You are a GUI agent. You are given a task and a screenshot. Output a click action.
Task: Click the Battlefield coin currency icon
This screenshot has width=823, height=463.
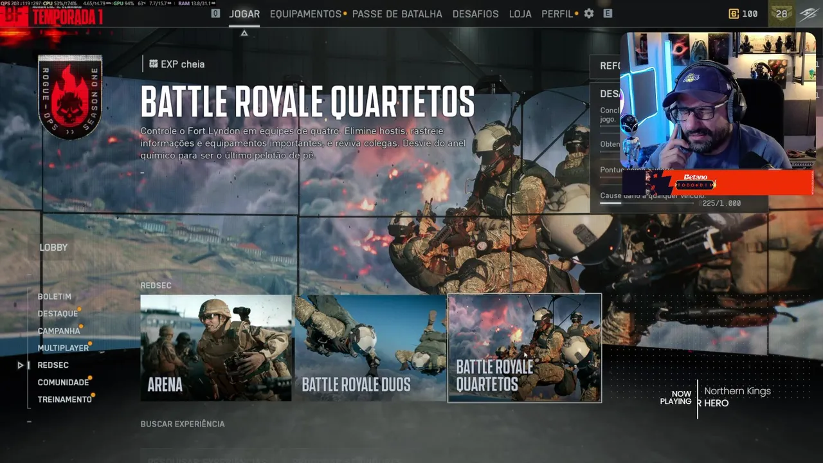(x=734, y=14)
